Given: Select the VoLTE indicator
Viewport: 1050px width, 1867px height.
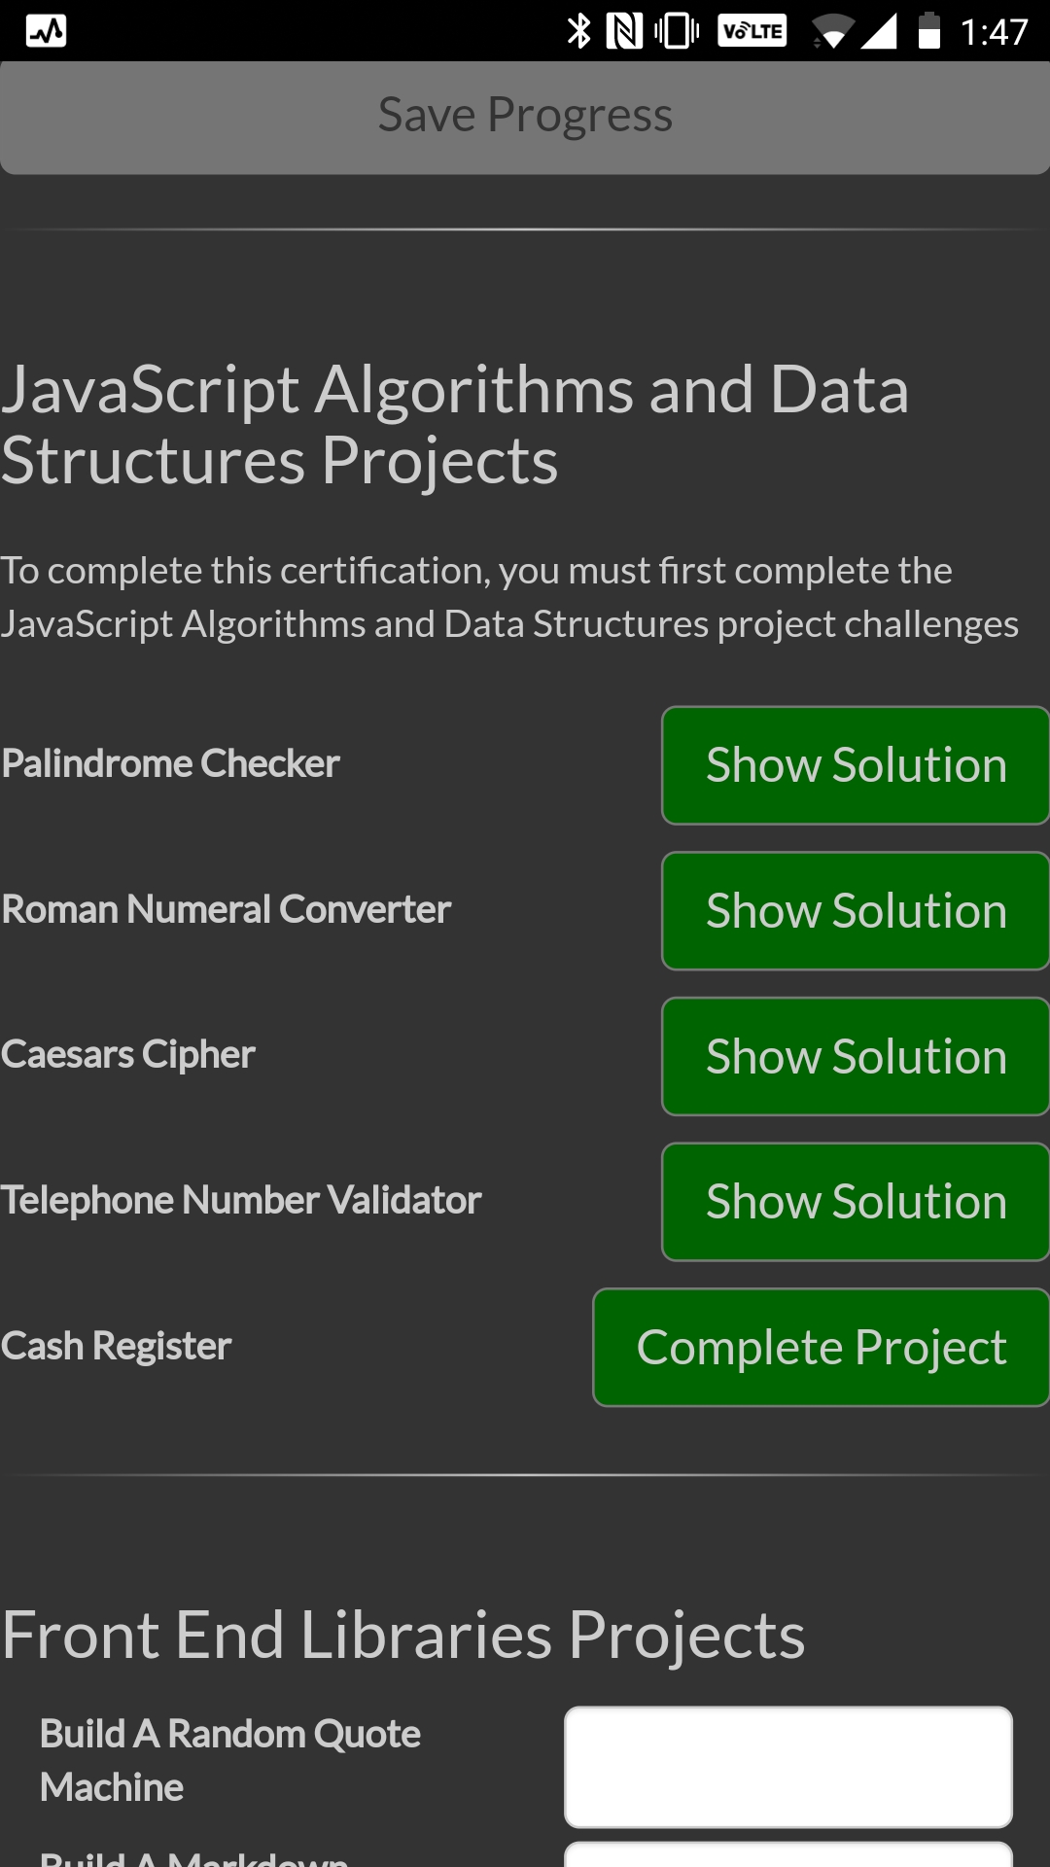Looking at the screenshot, I should click(x=752, y=30).
